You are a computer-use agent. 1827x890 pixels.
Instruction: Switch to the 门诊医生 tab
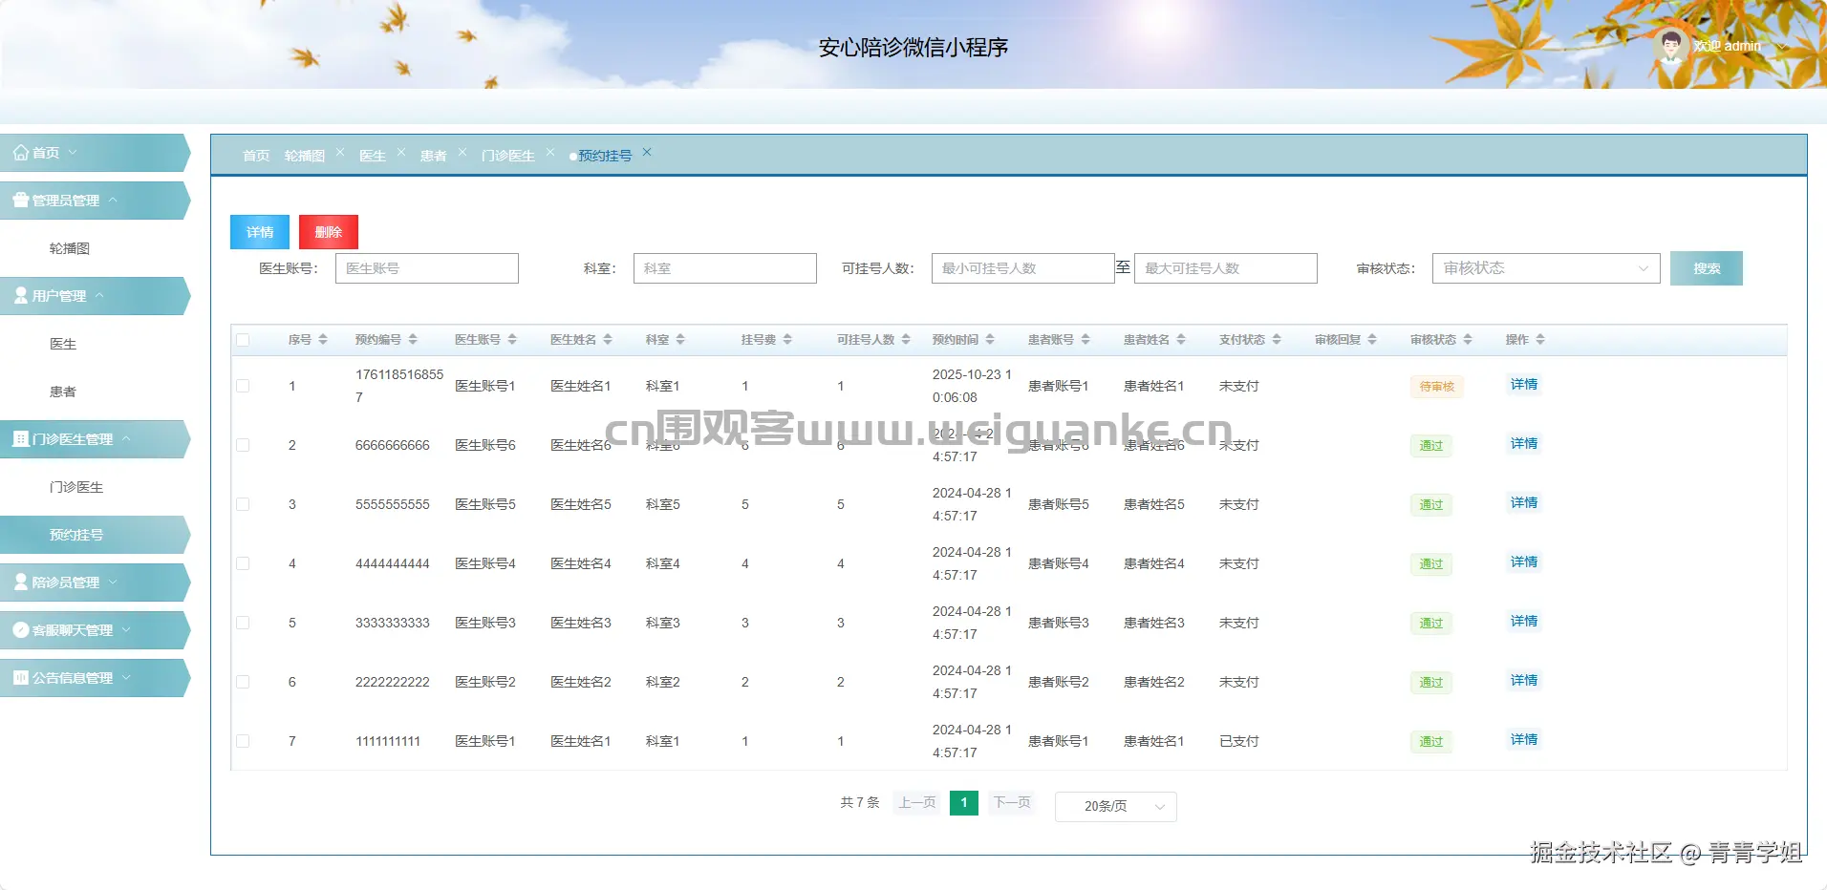tap(508, 156)
